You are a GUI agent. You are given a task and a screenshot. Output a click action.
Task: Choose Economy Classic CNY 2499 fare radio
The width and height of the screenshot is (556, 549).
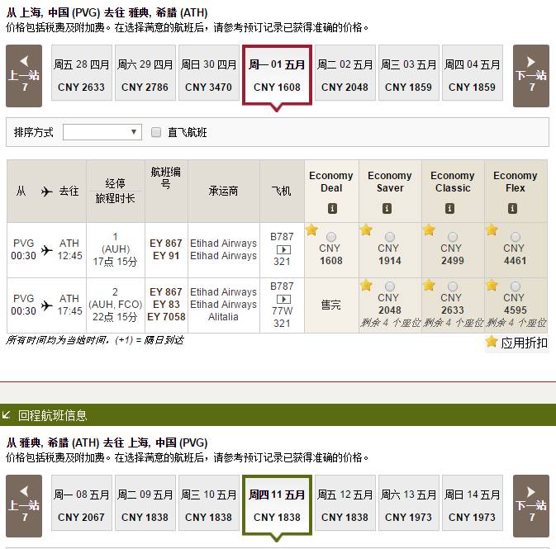point(453,236)
